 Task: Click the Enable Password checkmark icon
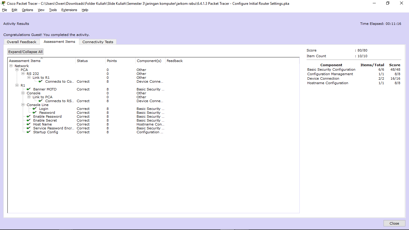[x=29, y=116]
